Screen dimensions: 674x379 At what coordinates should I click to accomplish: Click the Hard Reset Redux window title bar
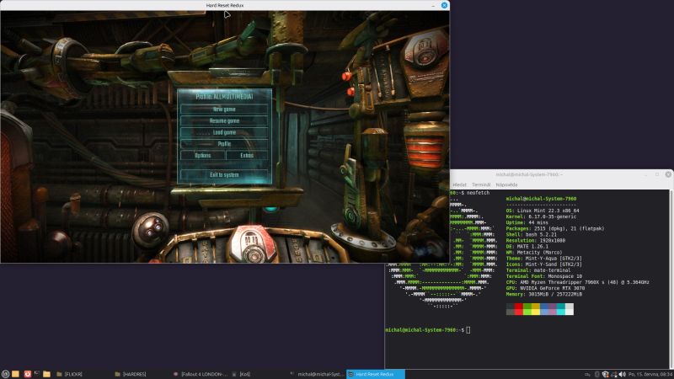coord(225,5)
